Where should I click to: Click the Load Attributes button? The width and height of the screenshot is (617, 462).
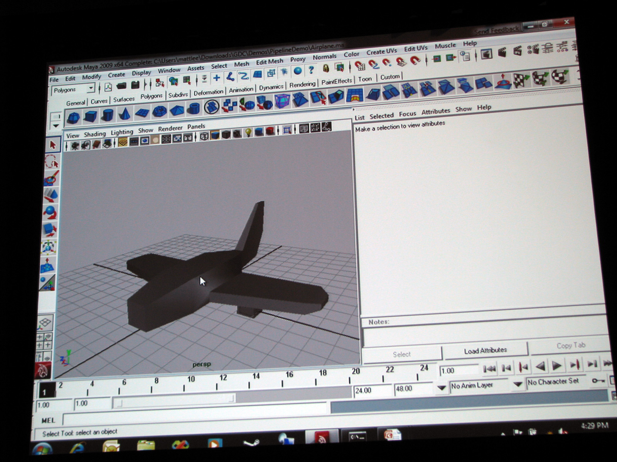click(485, 350)
